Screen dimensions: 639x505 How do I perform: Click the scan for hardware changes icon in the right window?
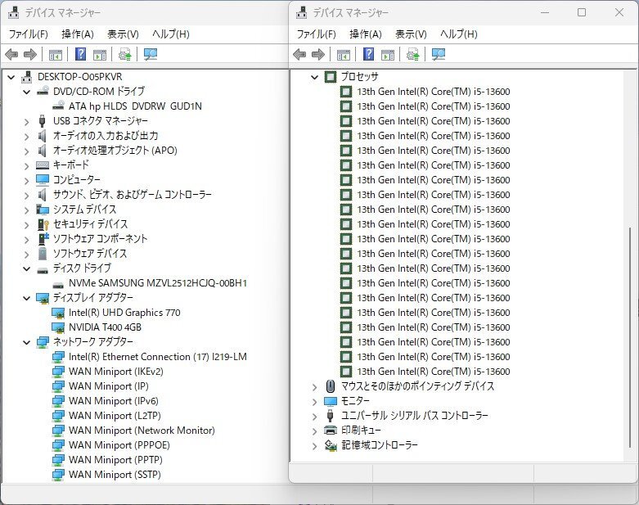coord(414,55)
